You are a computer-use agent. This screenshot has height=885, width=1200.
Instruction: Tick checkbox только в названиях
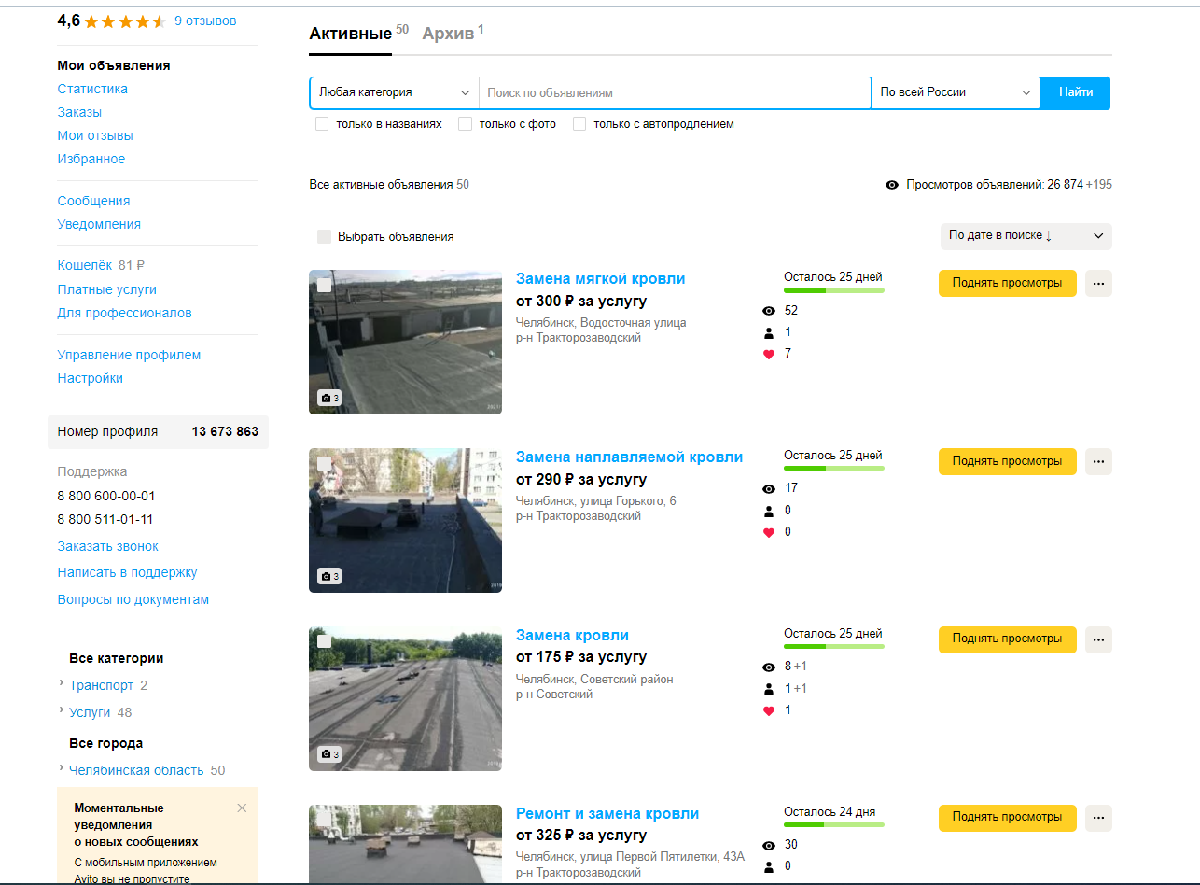pos(322,124)
